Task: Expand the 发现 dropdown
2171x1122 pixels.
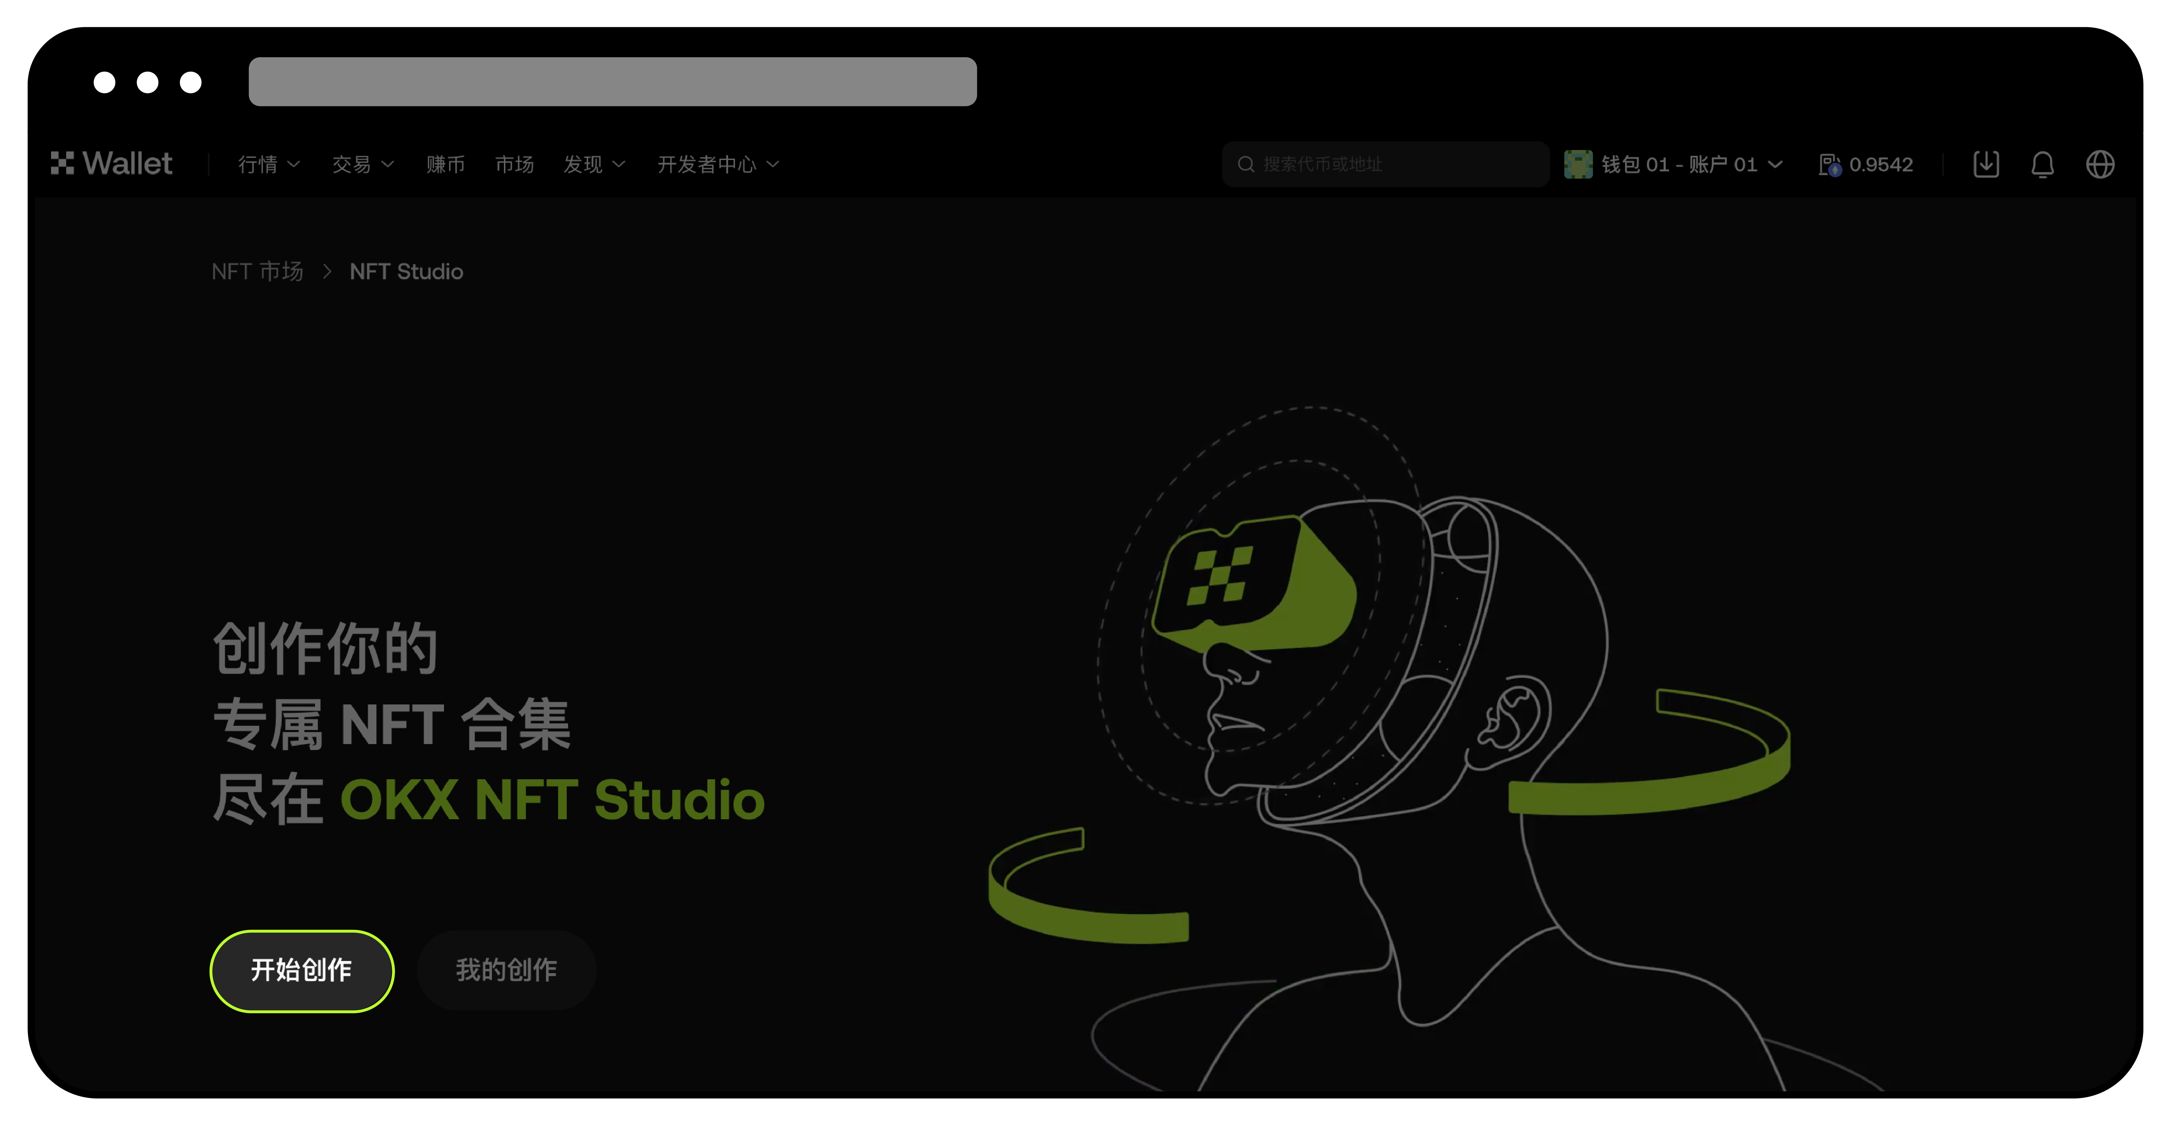Action: [x=594, y=164]
